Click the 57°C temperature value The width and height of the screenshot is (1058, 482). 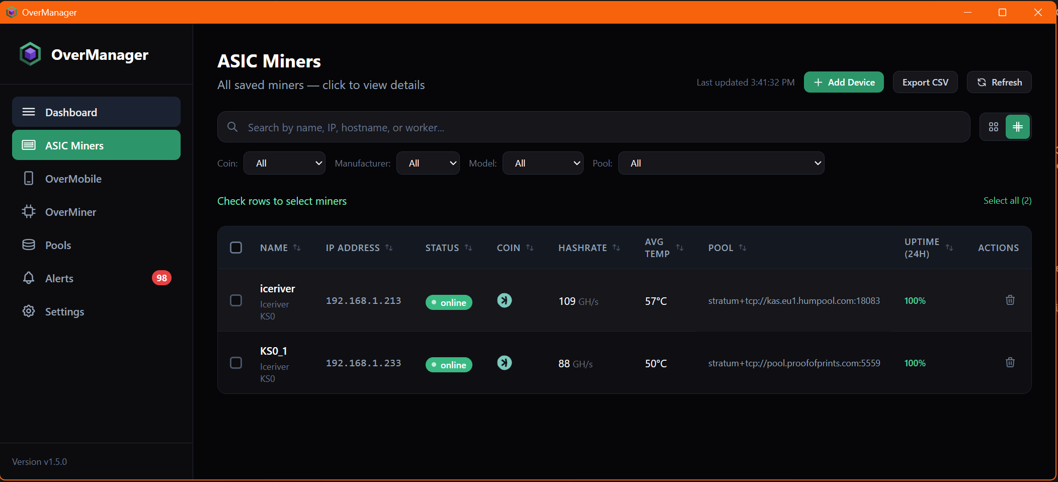[656, 301]
